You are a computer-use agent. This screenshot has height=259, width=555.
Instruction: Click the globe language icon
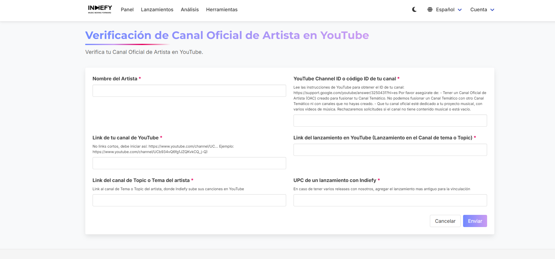point(430,9)
